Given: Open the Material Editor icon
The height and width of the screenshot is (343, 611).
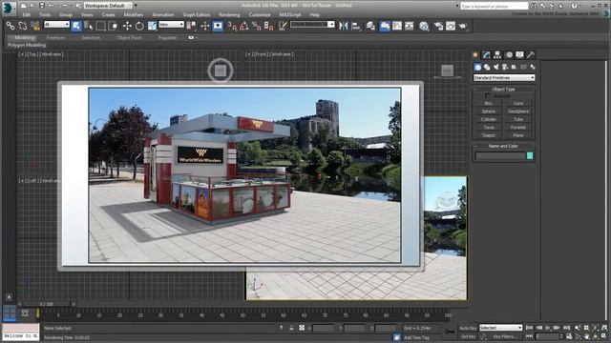Looking at the screenshot, I should click(x=424, y=26).
